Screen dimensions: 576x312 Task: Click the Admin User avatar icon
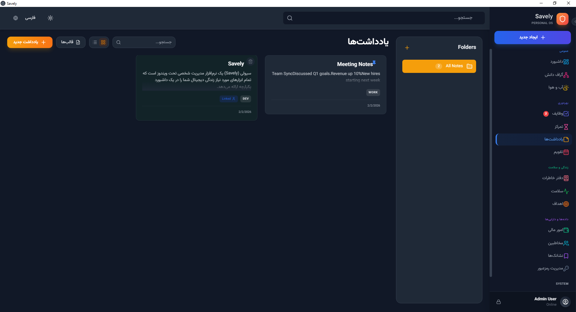pos(565,302)
